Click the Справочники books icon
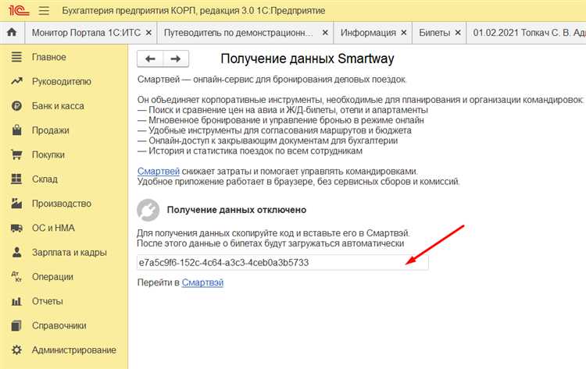586x369 pixels. pos(16,326)
